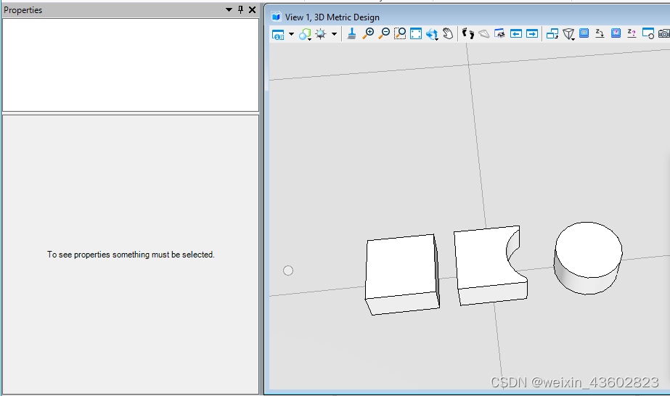Open View Attributes icon in view toolbar

point(278,34)
